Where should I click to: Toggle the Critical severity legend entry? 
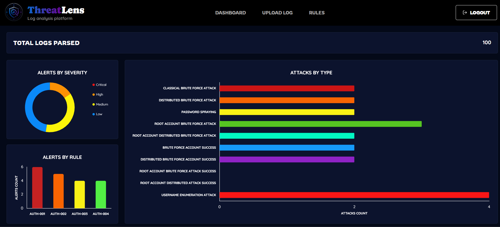click(99, 85)
